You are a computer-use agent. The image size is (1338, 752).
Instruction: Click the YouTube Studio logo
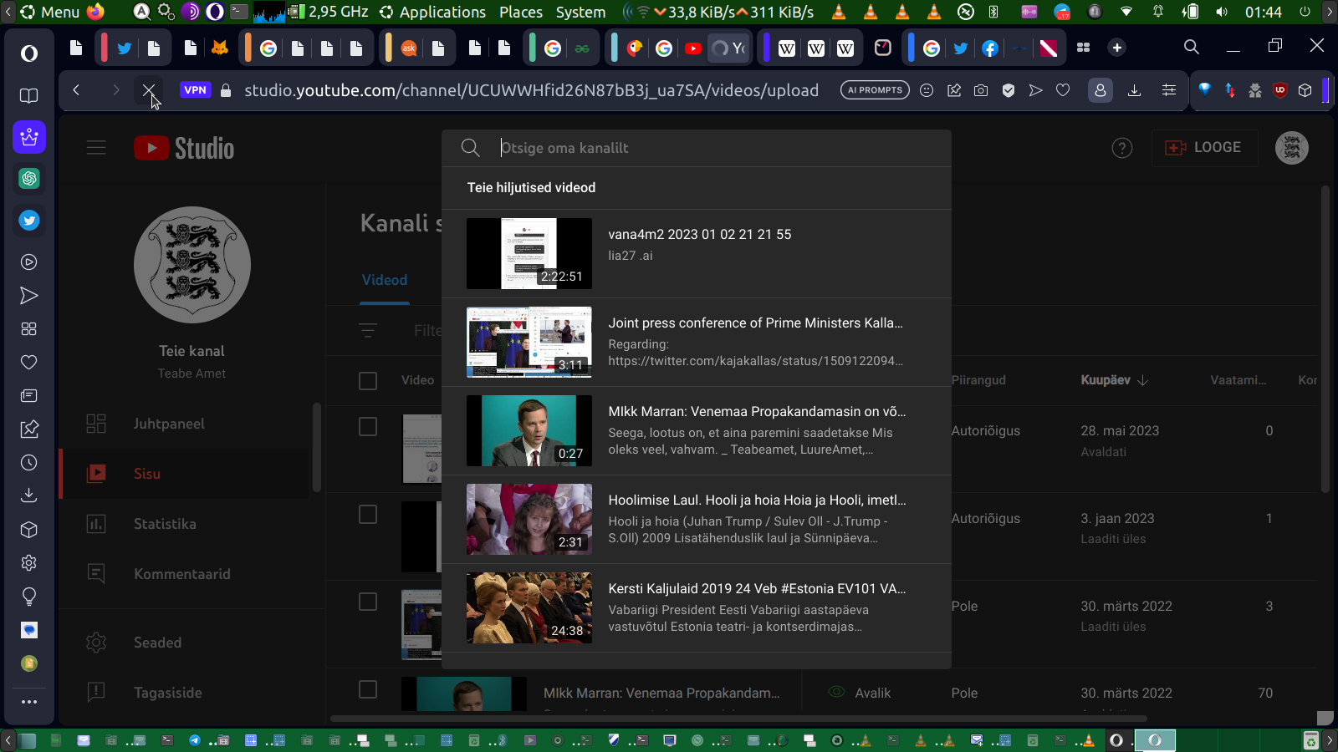(x=184, y=148)
